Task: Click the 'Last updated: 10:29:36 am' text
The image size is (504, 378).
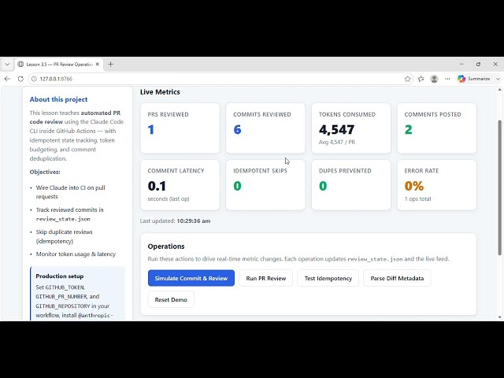Action: tap(175, 220)
